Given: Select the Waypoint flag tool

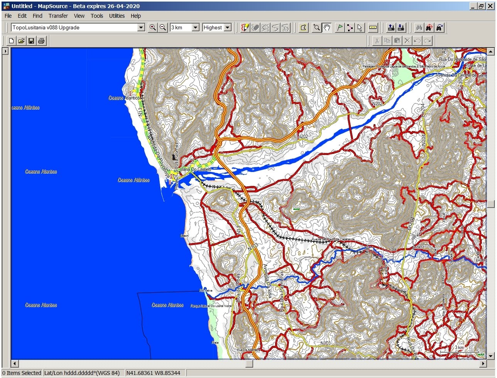Looking at the screenshot, I should coord(339,27).
